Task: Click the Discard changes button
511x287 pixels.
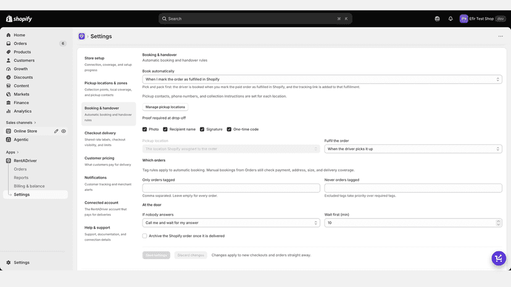Action: click(x=191, y=255)
